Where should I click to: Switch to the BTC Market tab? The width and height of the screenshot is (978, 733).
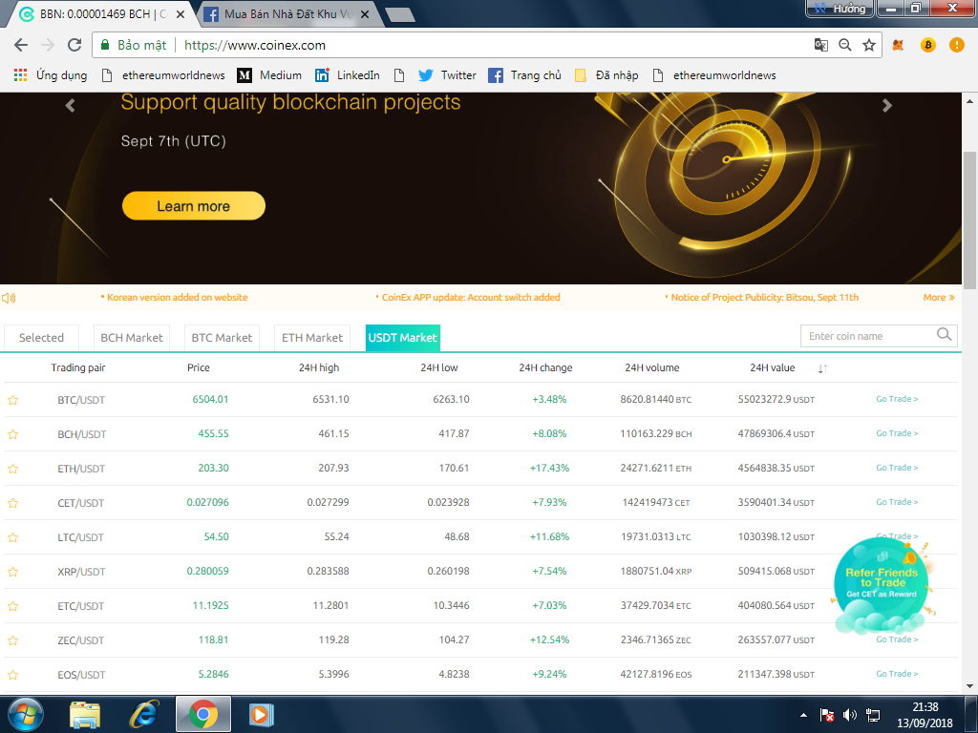coord(222,338)
